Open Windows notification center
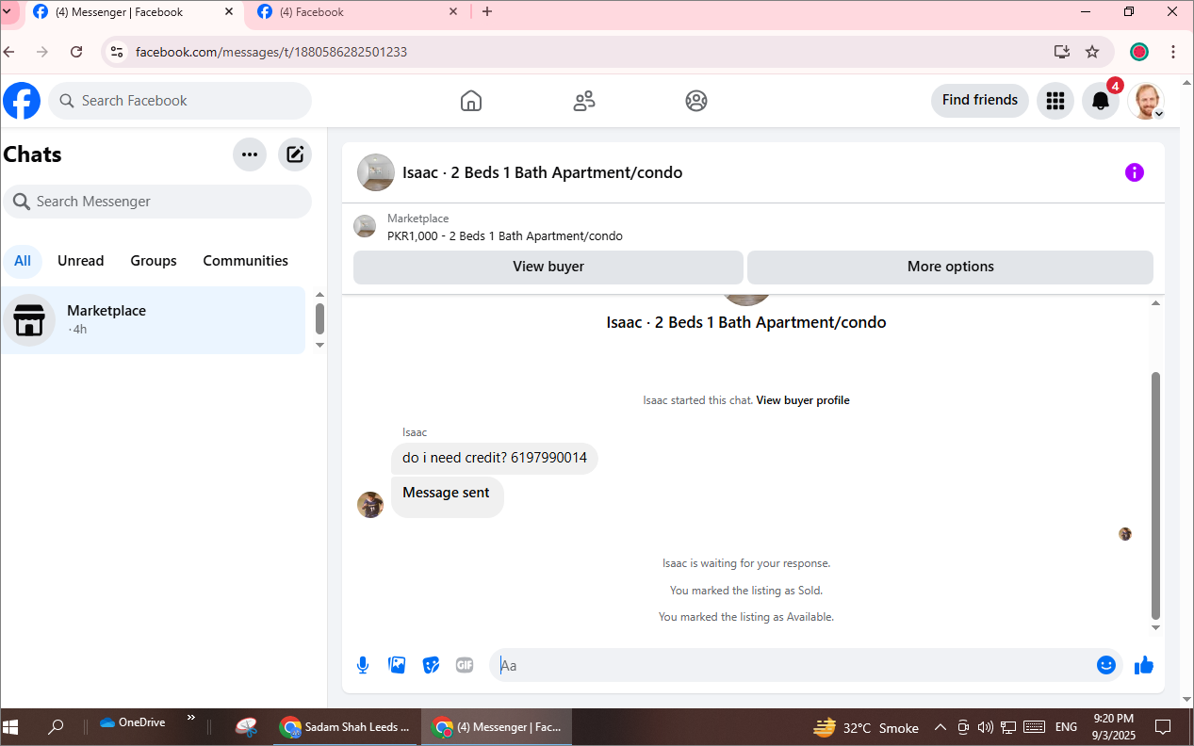This screenshot has width=1194, height=746. [1163, 727]
